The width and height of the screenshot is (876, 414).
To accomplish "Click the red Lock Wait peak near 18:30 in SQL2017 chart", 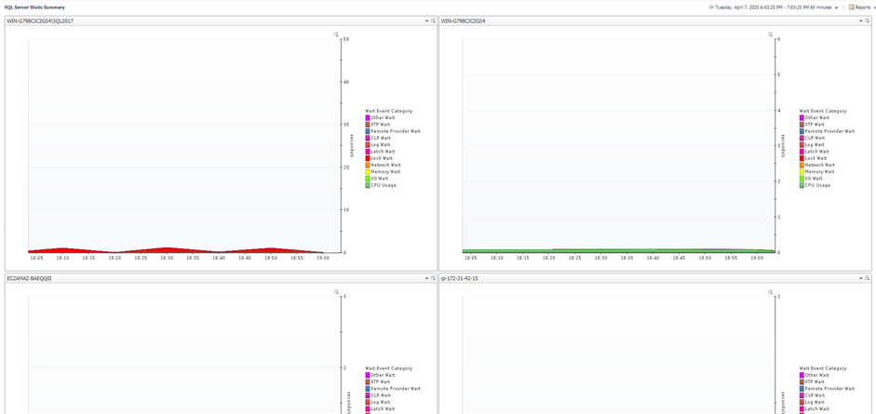I will (x=167, y=249).
